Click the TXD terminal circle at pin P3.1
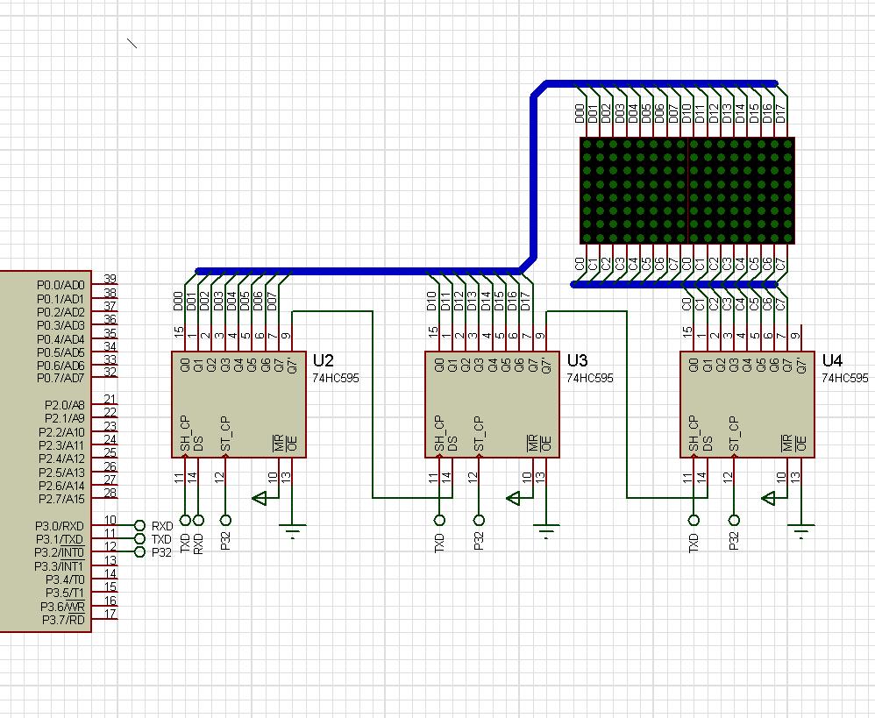The image size is (875, 718). click(140, 538)
